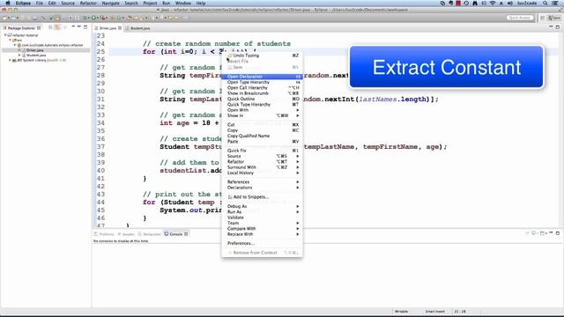Collapse all in Package Explorer toolbar

[50, 27]
